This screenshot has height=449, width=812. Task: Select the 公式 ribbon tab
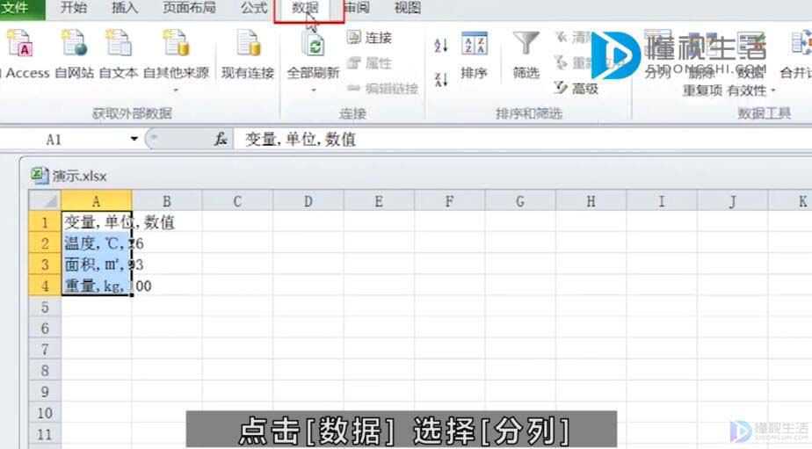point(254,8)
